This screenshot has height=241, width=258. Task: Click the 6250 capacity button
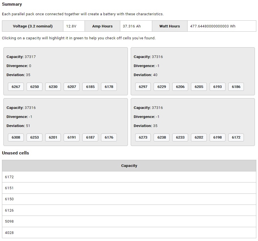coord(35,87)
